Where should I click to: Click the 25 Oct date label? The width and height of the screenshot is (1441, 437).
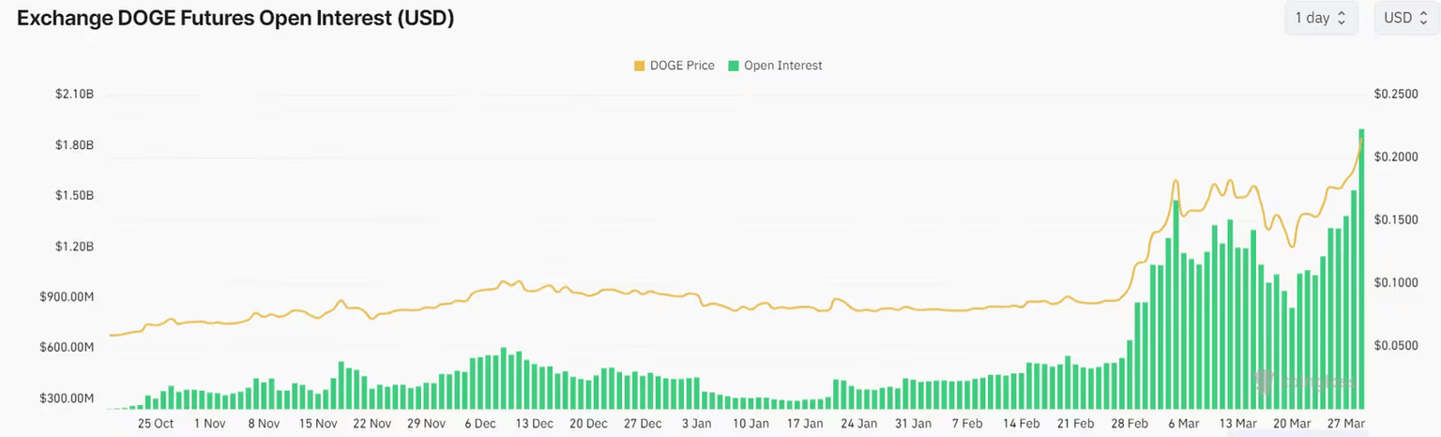155,424
